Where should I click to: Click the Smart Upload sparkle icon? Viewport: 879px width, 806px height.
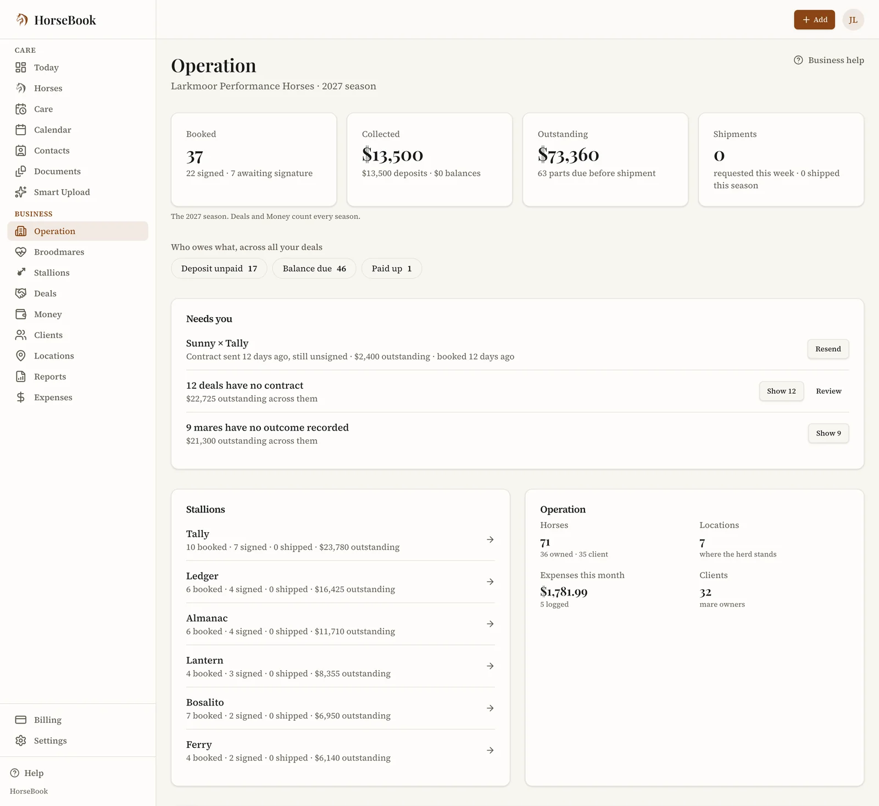click(x=21, y=192)
